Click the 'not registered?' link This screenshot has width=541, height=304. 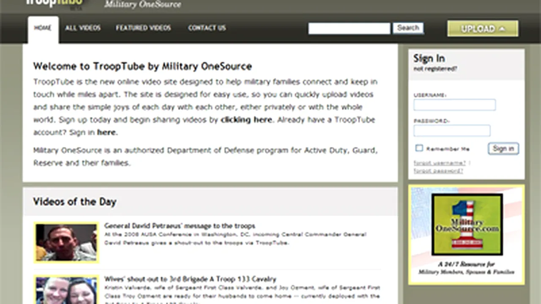coord(435,69)
